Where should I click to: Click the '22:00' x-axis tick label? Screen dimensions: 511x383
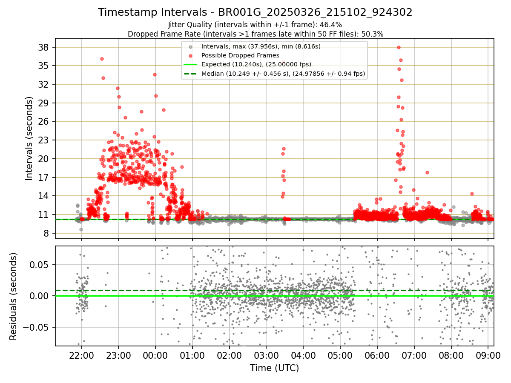tap(81, 355)
